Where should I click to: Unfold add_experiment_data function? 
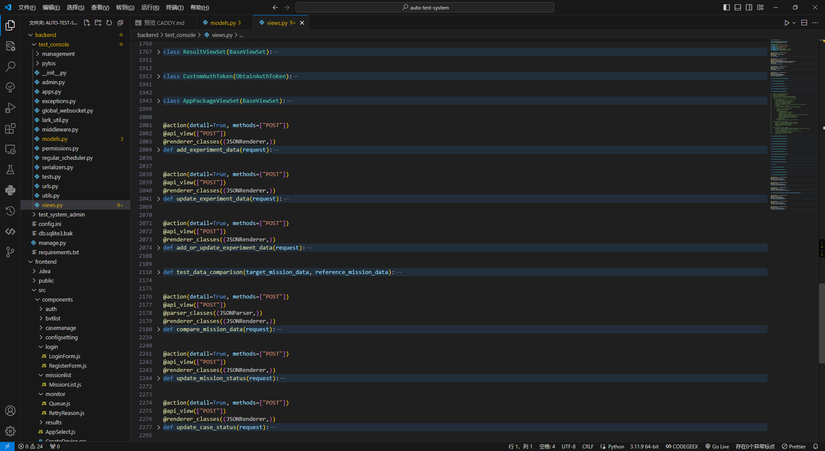click(x=159, y=150)
